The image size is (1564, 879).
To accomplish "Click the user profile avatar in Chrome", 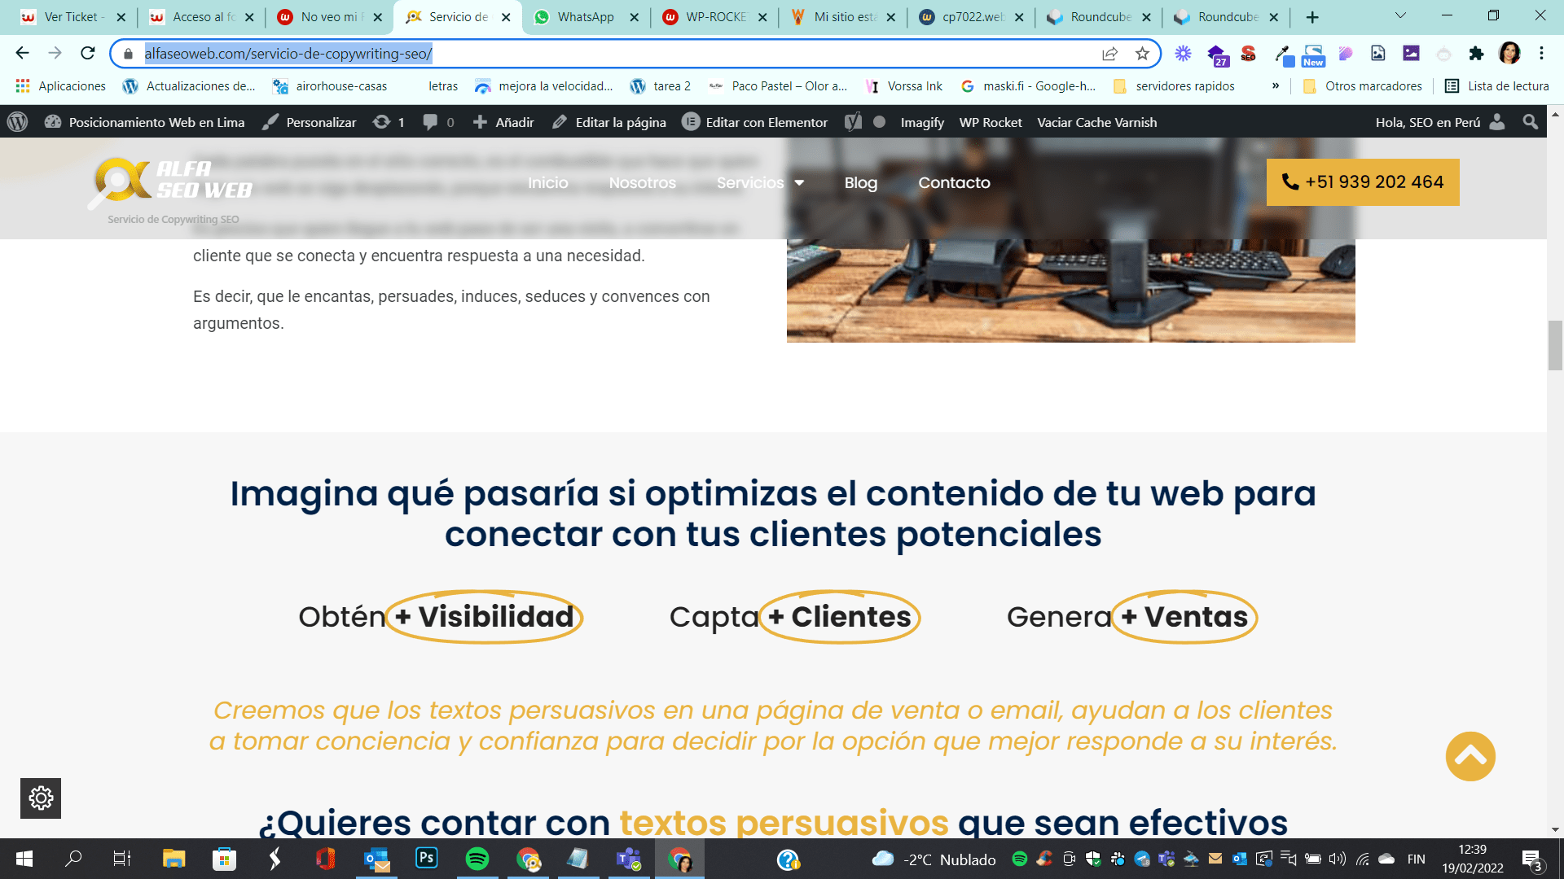I will coord(1509,54).
